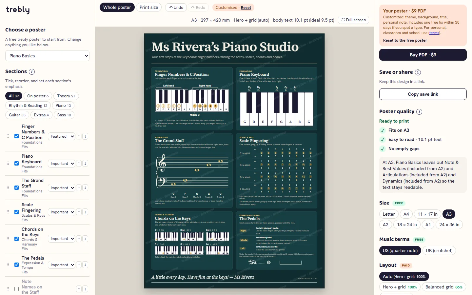This screenshot has height=295, width=472.
Task: Move Chords on the Keys section up
Action: point(79,239)
